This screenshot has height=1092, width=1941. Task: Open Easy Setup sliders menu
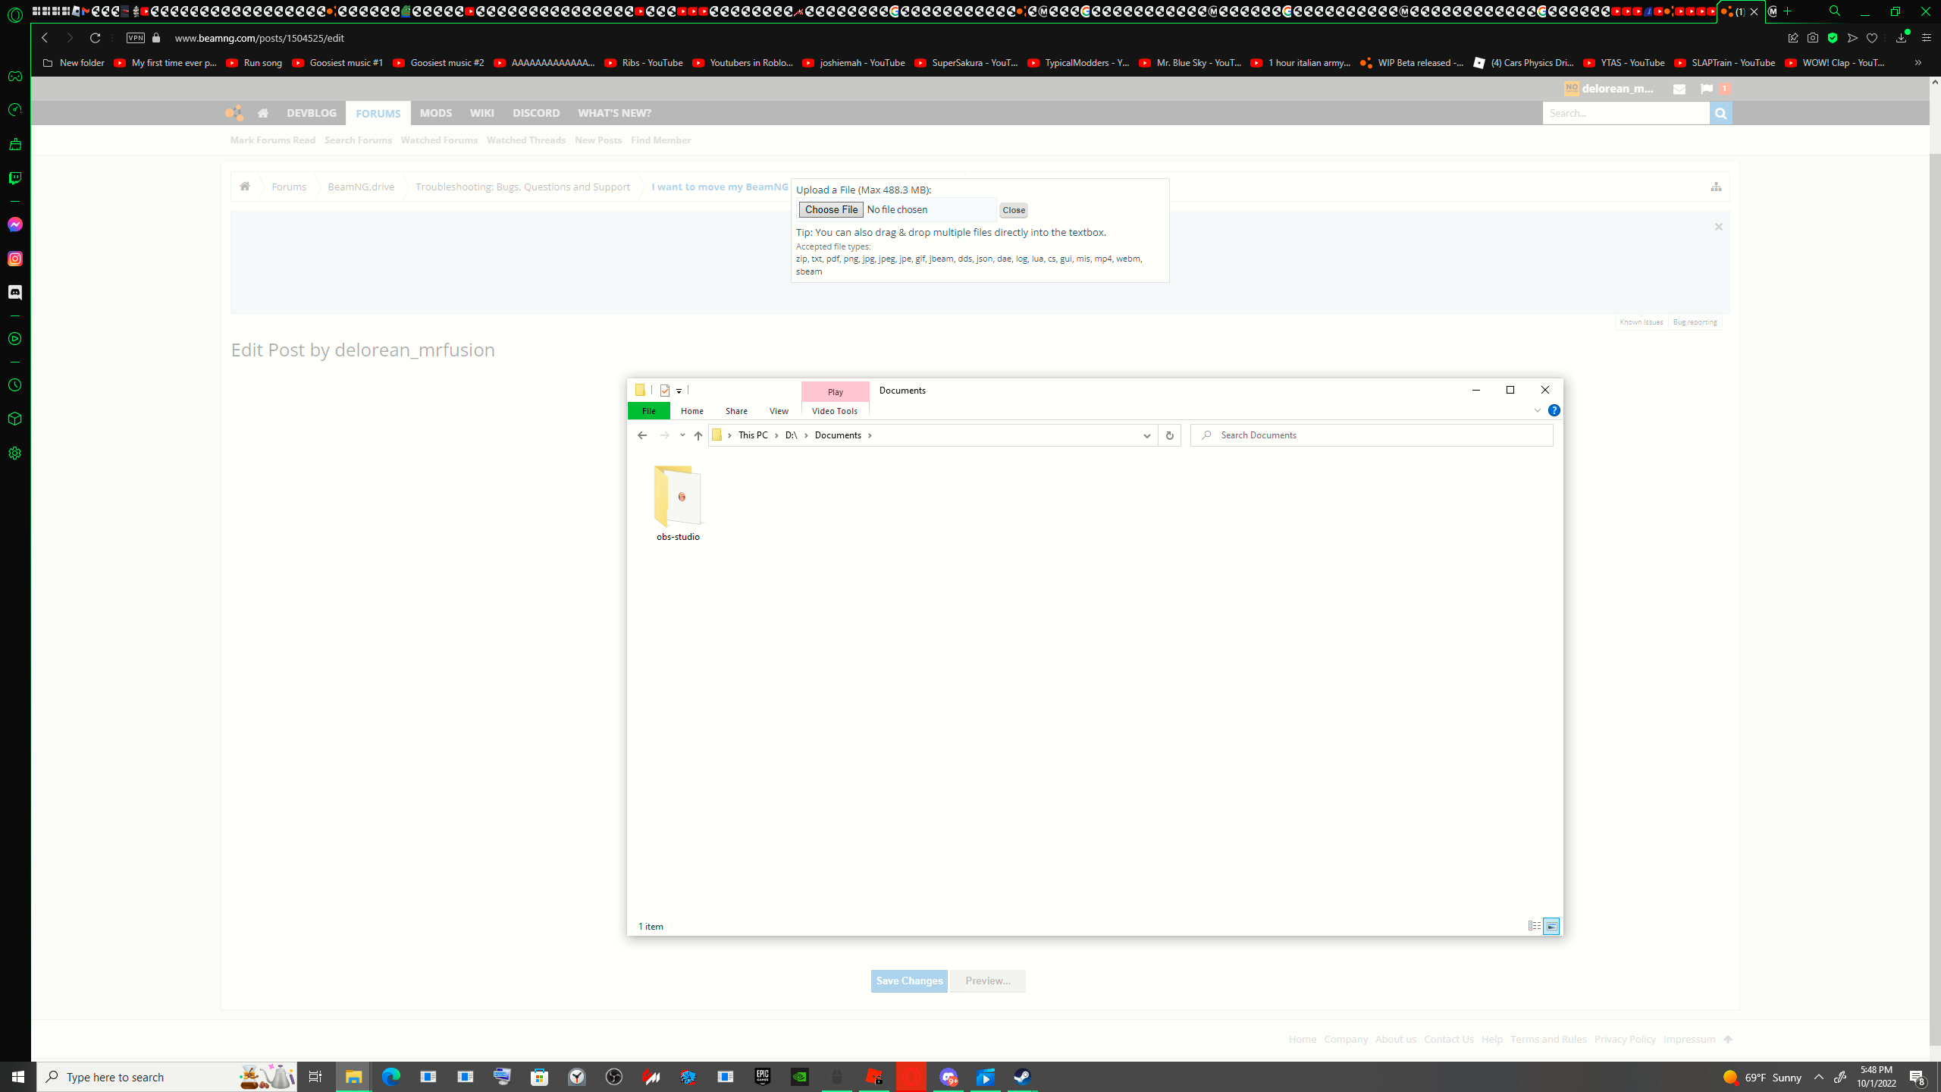[1927, 38]
